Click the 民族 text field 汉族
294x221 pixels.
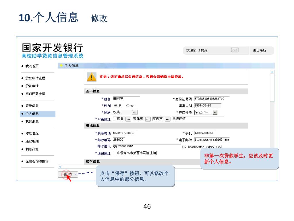[122, 113]
